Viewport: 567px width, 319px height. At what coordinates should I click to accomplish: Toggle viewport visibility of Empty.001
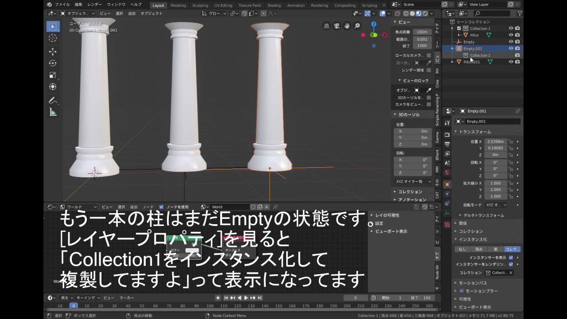tap(511, 48)
